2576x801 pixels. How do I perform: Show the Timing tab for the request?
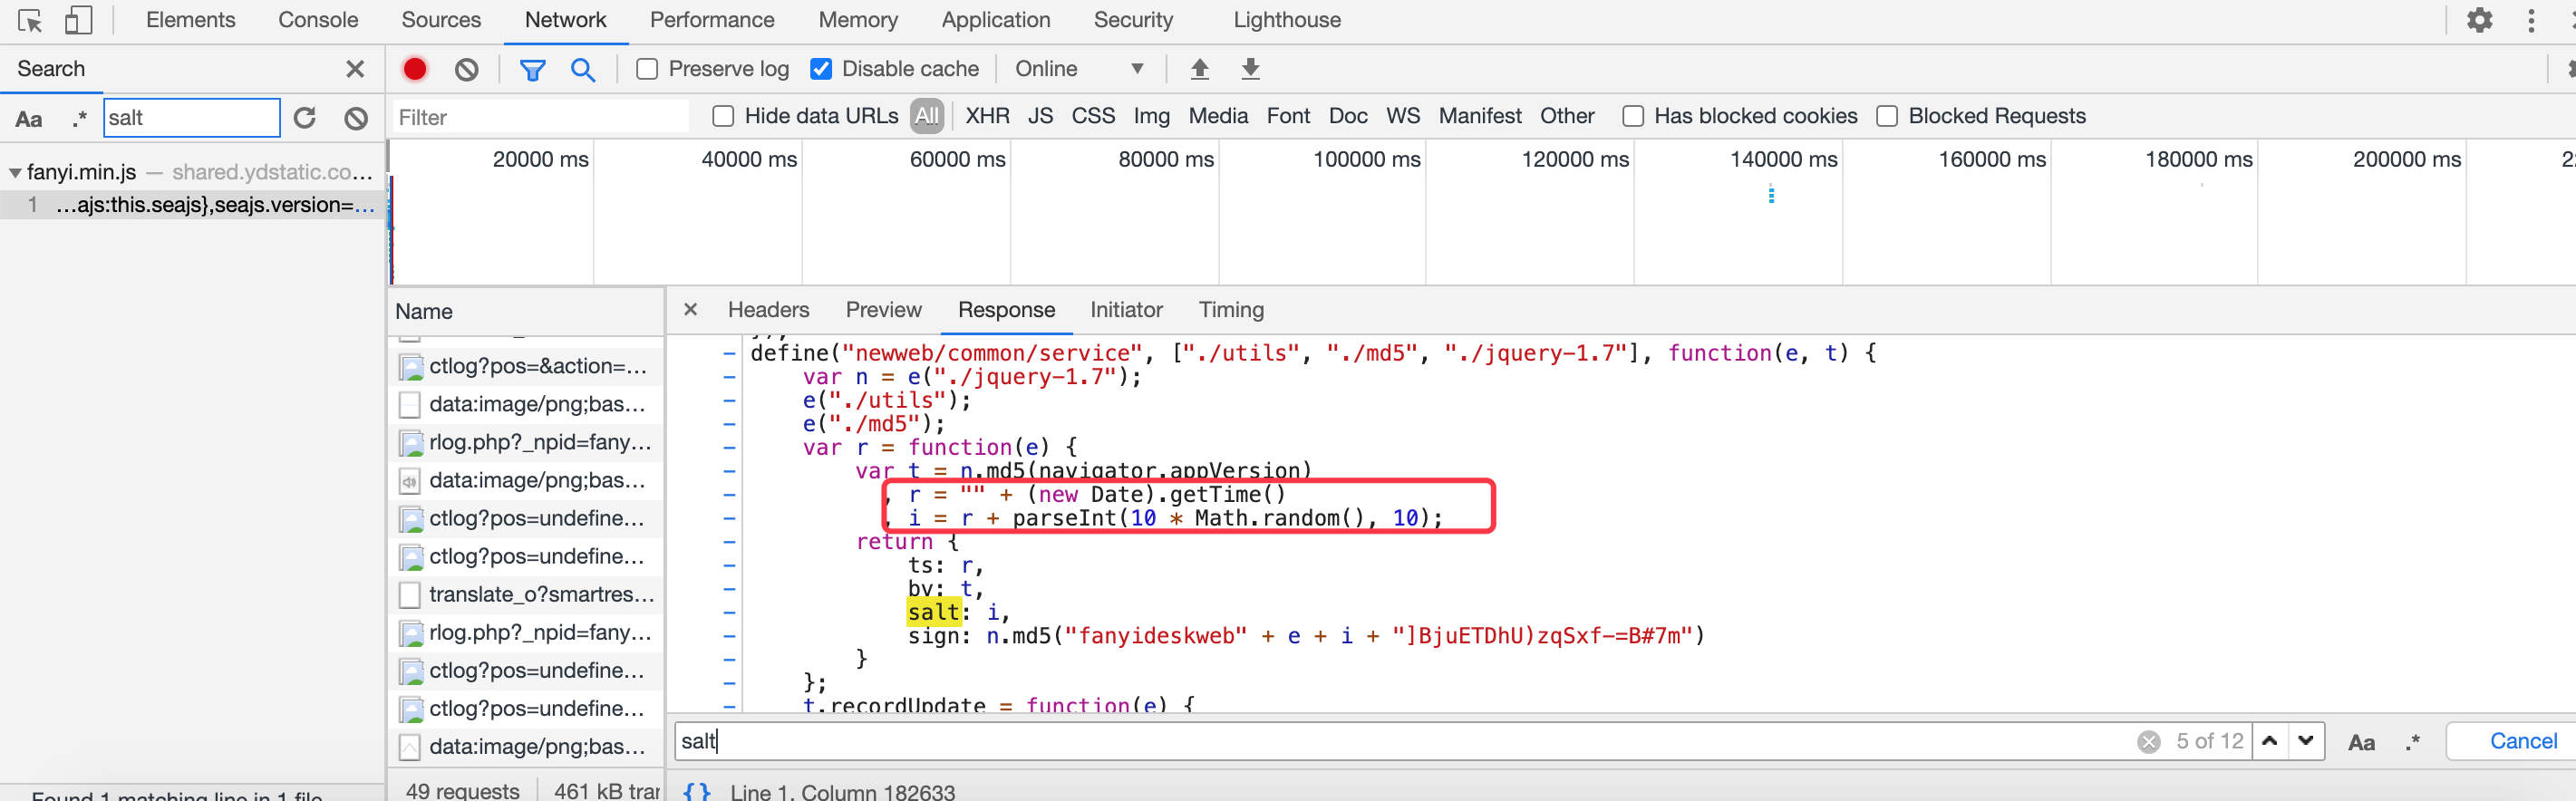(x=1231, y=310)
